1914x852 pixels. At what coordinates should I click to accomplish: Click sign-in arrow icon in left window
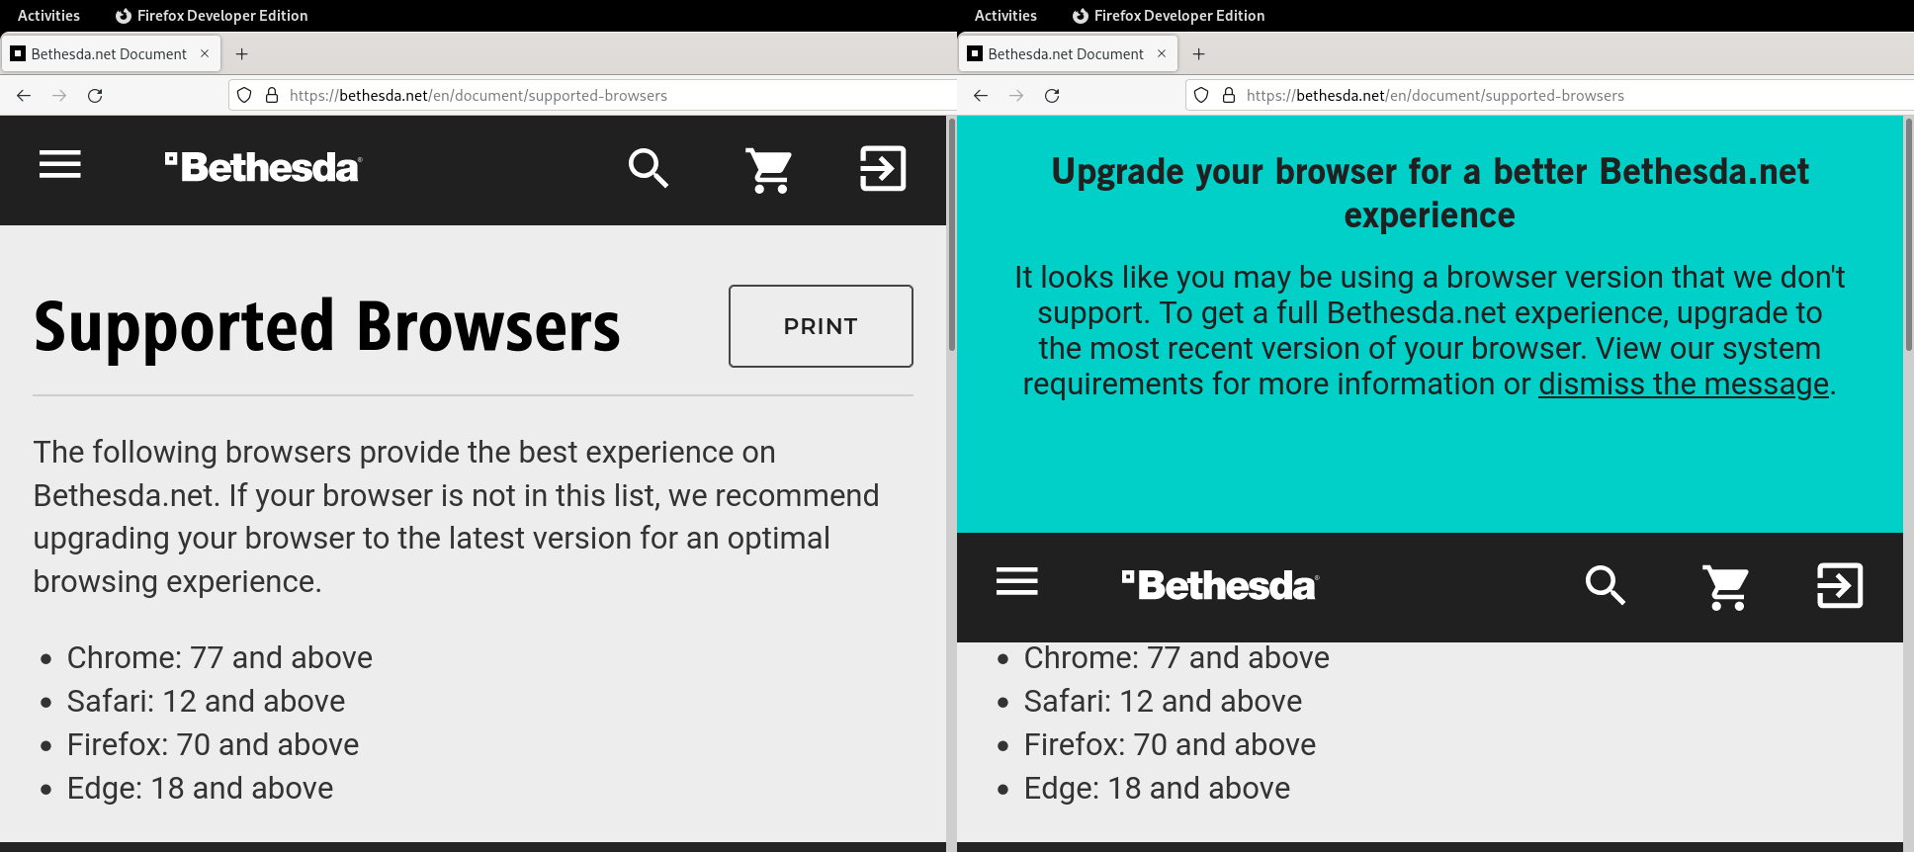tap(882, 169)
